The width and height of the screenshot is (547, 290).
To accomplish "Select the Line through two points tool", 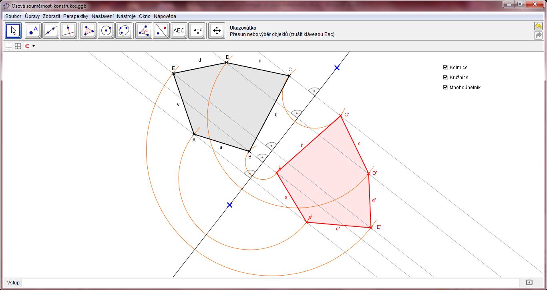I will click(51, 30).
